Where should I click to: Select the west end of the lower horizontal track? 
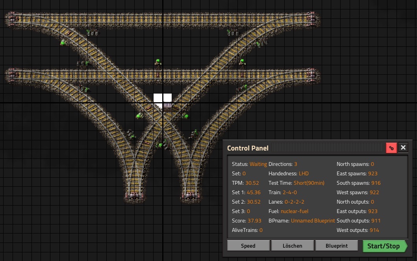tap(13, 75)
